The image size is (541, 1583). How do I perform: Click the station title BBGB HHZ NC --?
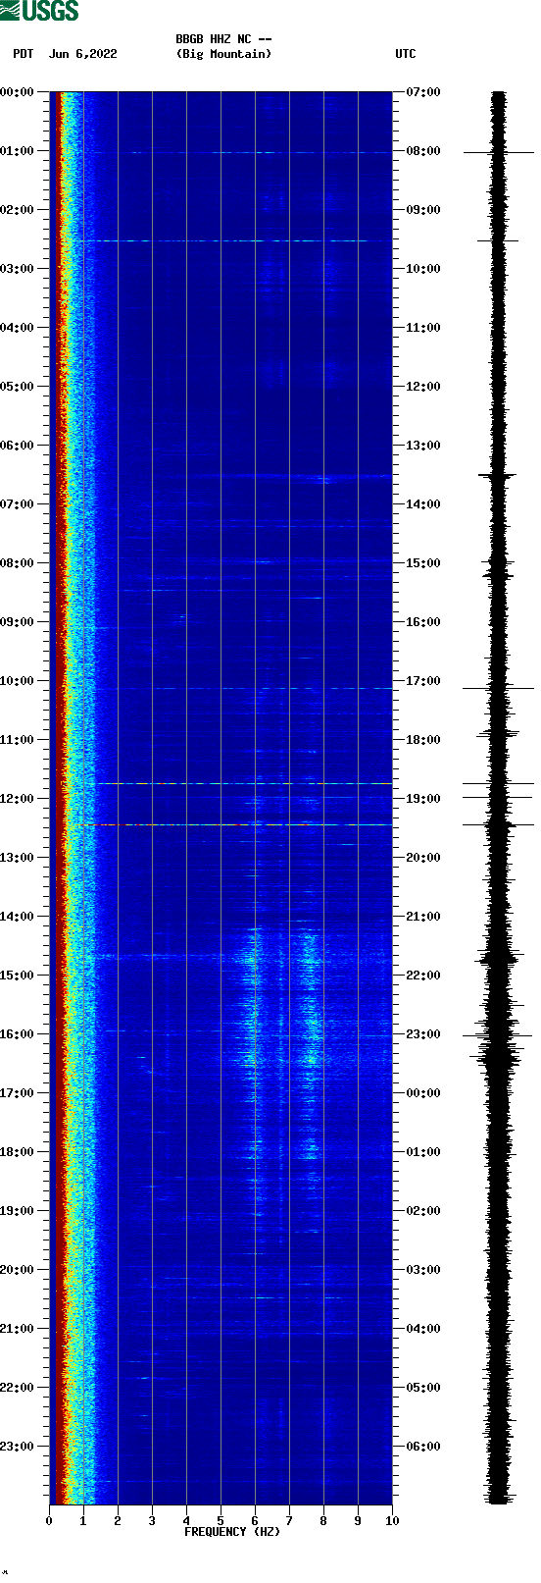[x=223, y=39]
